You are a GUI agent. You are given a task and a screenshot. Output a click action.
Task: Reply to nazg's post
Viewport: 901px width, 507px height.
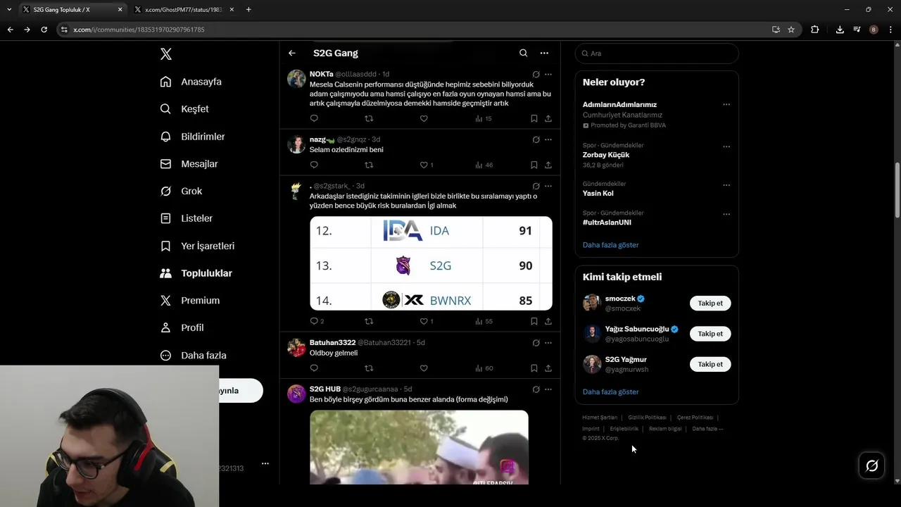click(314, 165)
